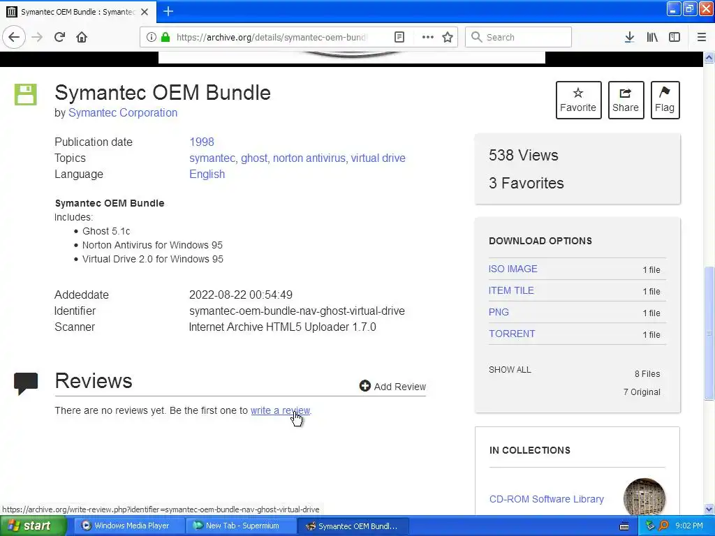The image size is (715, 536).
Task: Open the symantec topic link
Action: (x=212, y=158)
